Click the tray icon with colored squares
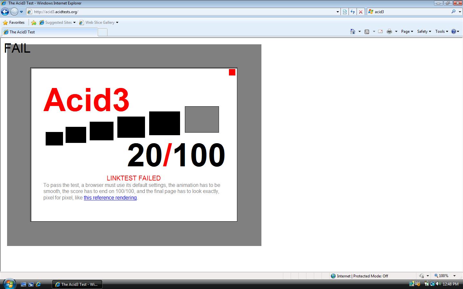Viewport: 463px width, 289px height. point(412,284)
